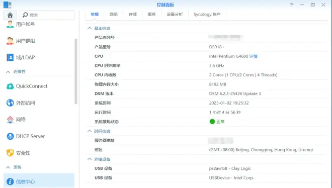
Task: Click the 产品序列号 label
Action: tap(105, 38)
